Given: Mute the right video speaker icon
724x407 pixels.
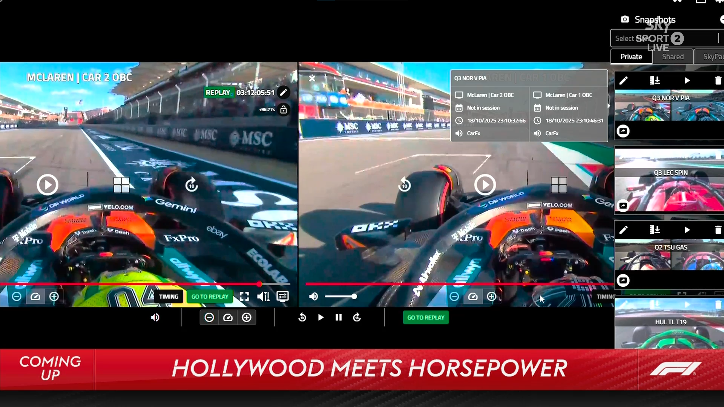Looking at the screenshot, I should 313,297.
